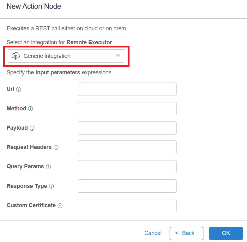Focus the Method text field
The image size is (247, 242).
[x=127, y=109]
